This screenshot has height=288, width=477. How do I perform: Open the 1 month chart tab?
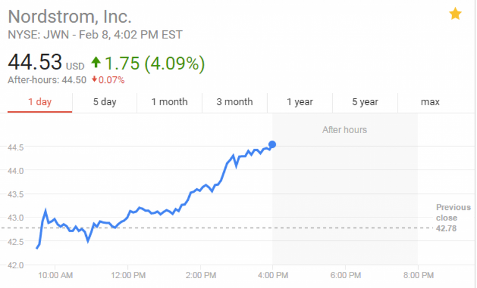(x=169, y=102)
